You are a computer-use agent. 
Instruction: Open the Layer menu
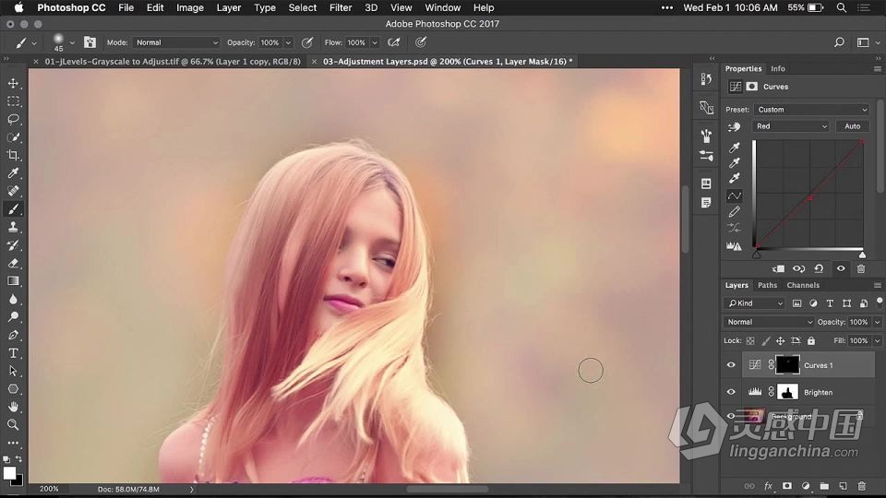[229, 8]
